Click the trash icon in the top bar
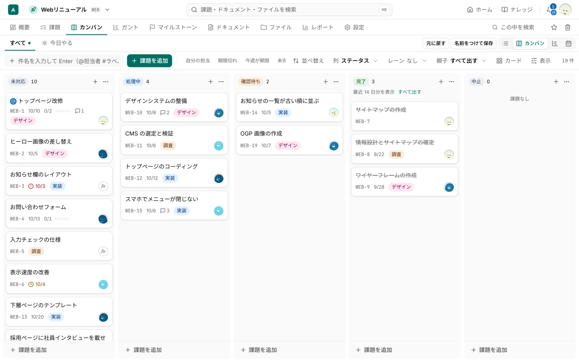 (x=568, y=28)
